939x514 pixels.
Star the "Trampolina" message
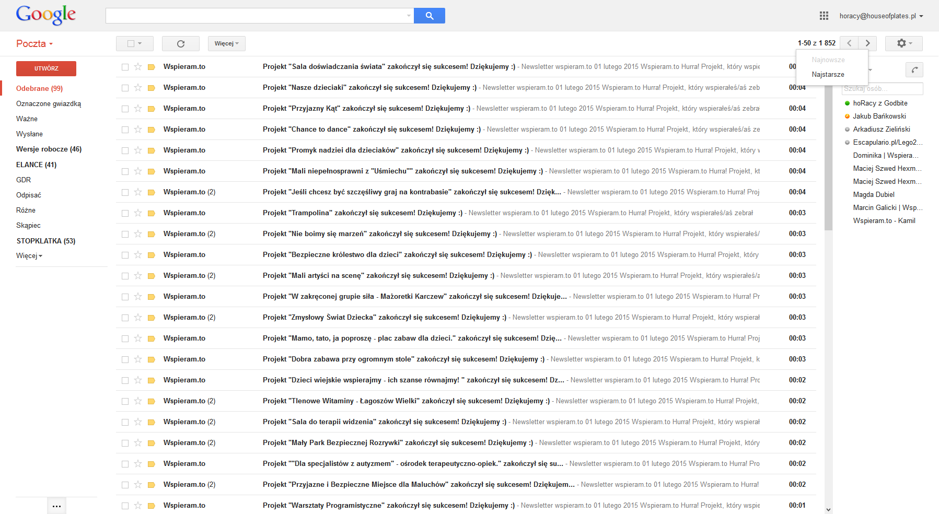pos(138,213)
